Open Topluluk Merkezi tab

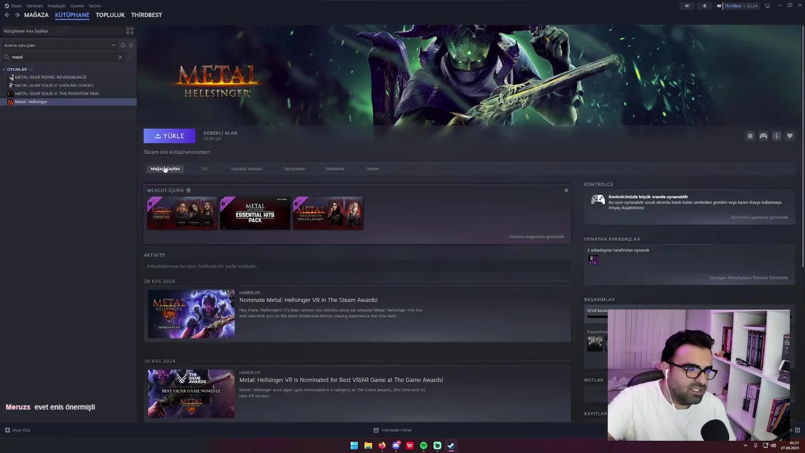point(247,169)
